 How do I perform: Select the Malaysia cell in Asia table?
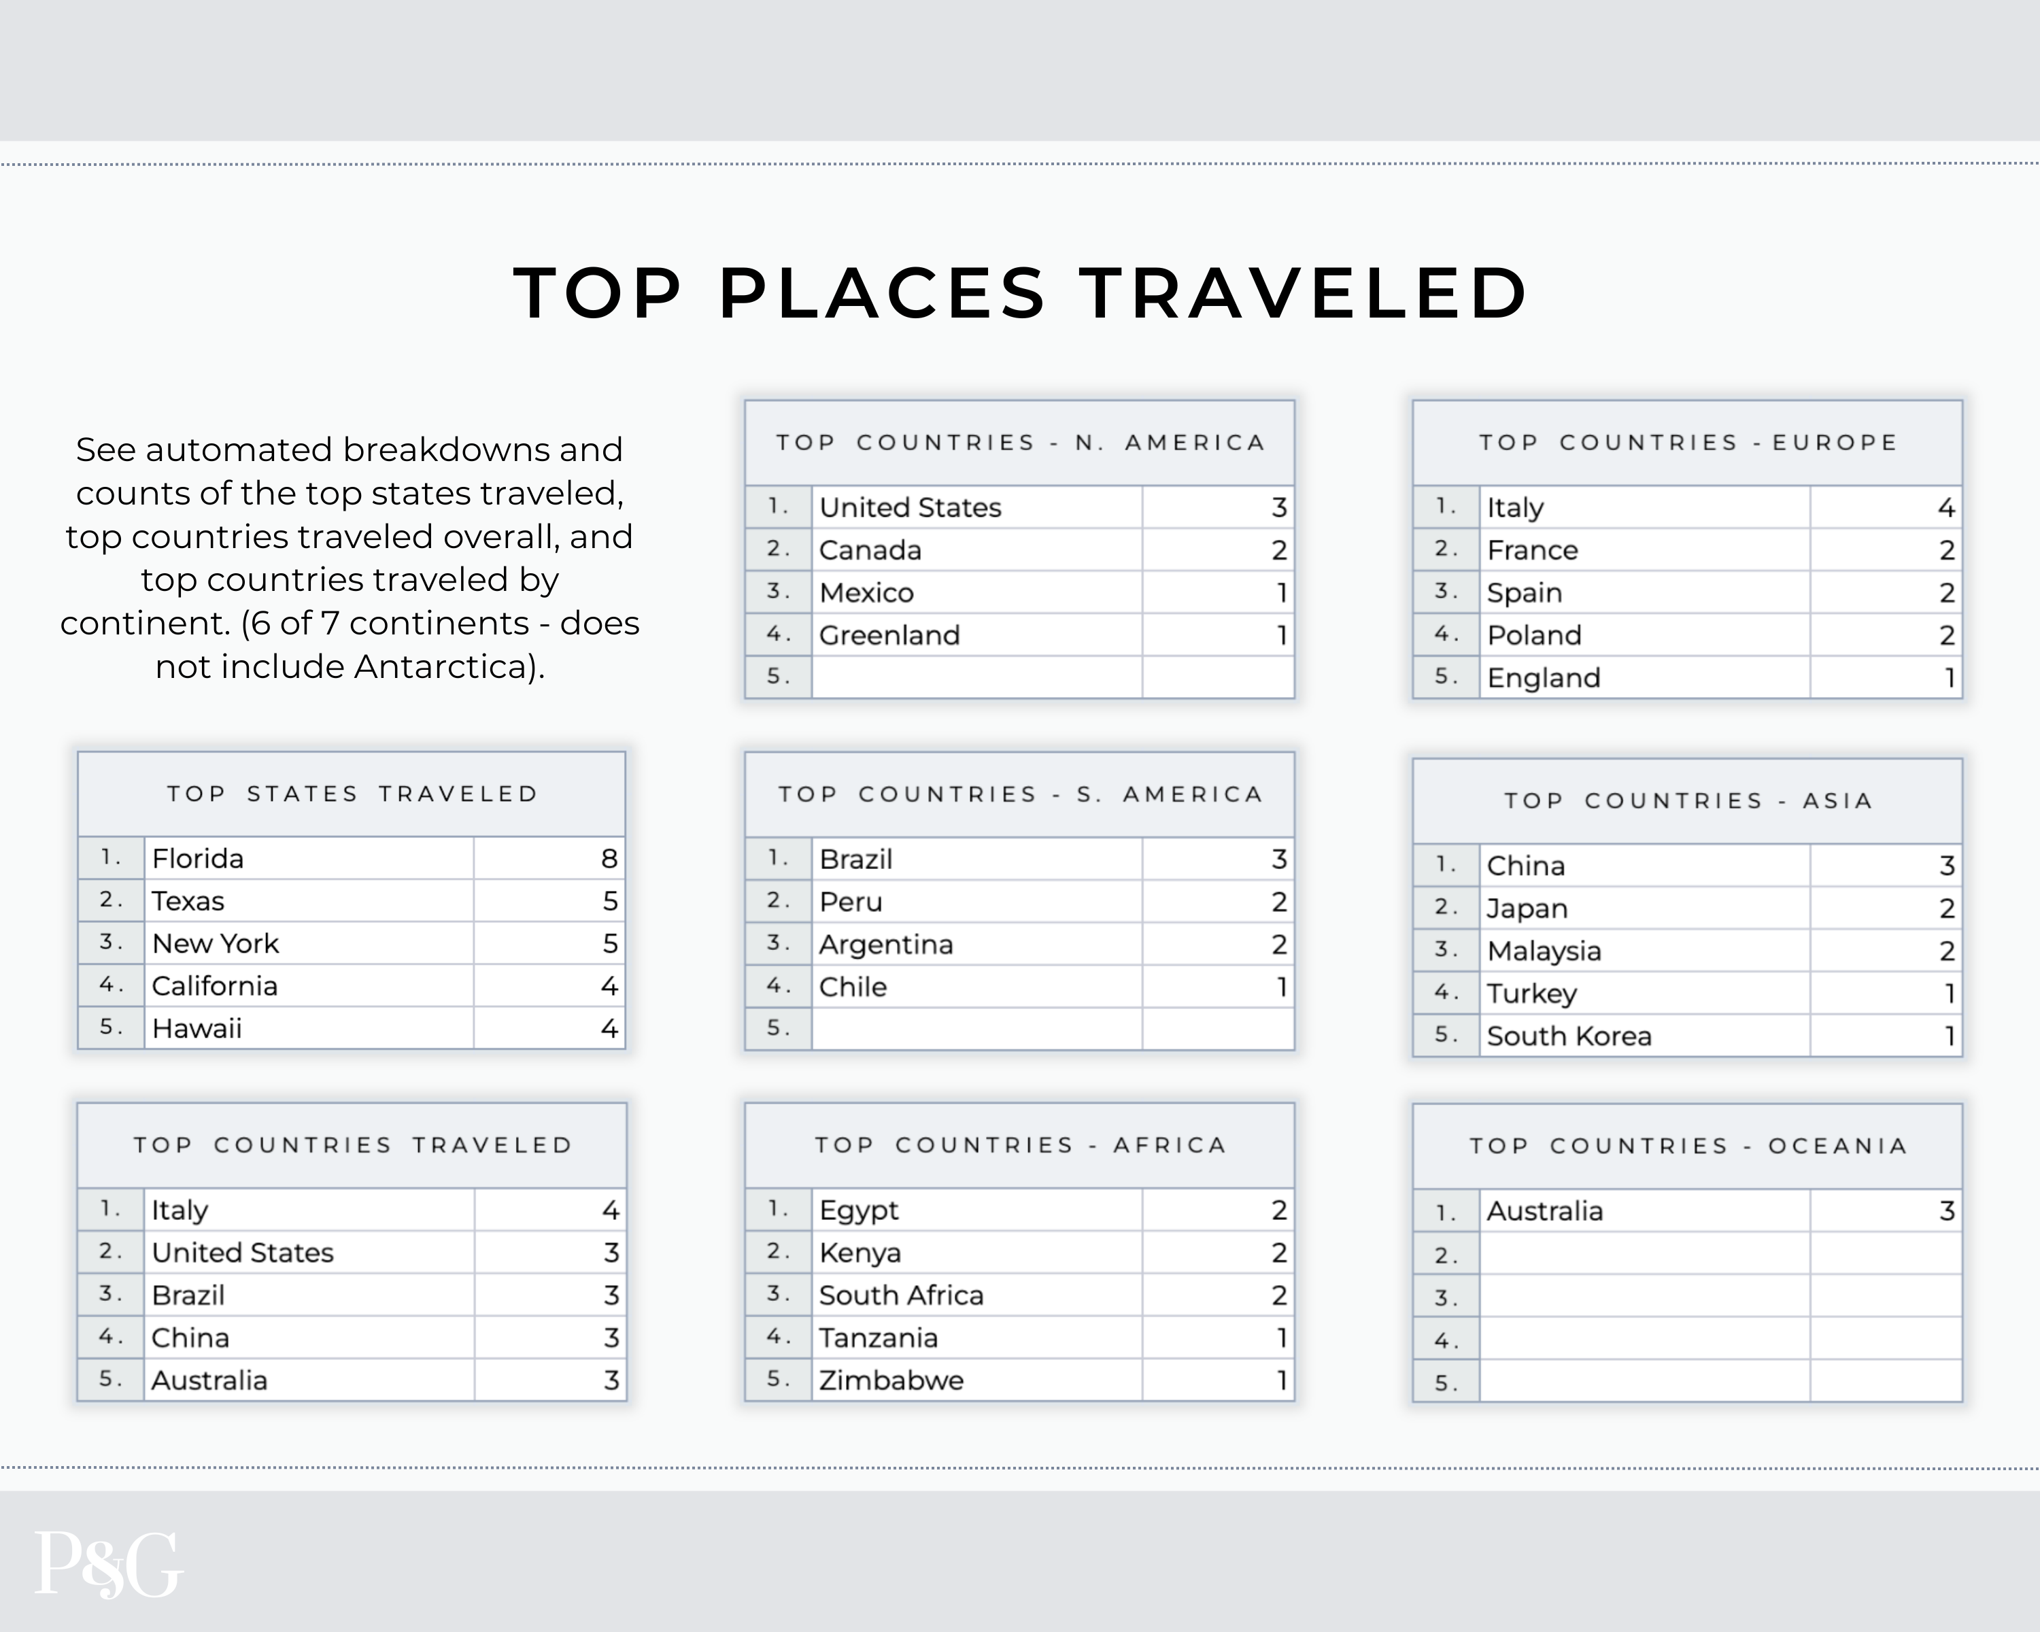pyautogui.click(x=1644, y=951)
